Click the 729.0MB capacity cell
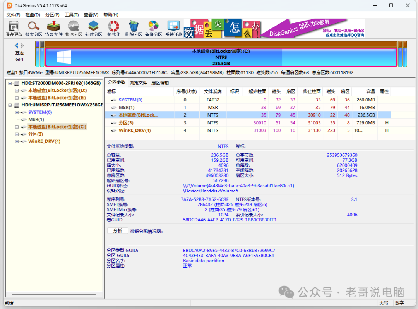 coord(365,123)
